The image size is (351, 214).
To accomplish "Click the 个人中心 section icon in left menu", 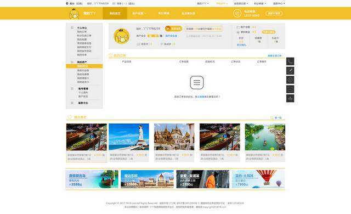I will click(x=72, y=28).
